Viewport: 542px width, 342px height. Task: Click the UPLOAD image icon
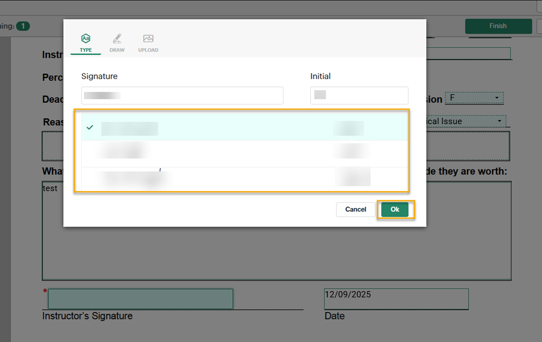point(148,39)
